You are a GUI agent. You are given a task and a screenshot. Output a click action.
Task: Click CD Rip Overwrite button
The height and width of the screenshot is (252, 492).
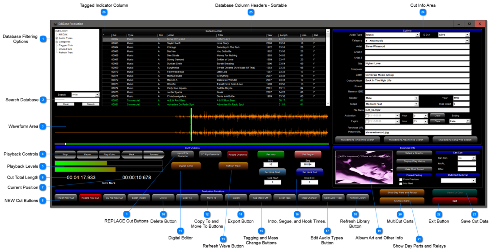tap(210, 154)
